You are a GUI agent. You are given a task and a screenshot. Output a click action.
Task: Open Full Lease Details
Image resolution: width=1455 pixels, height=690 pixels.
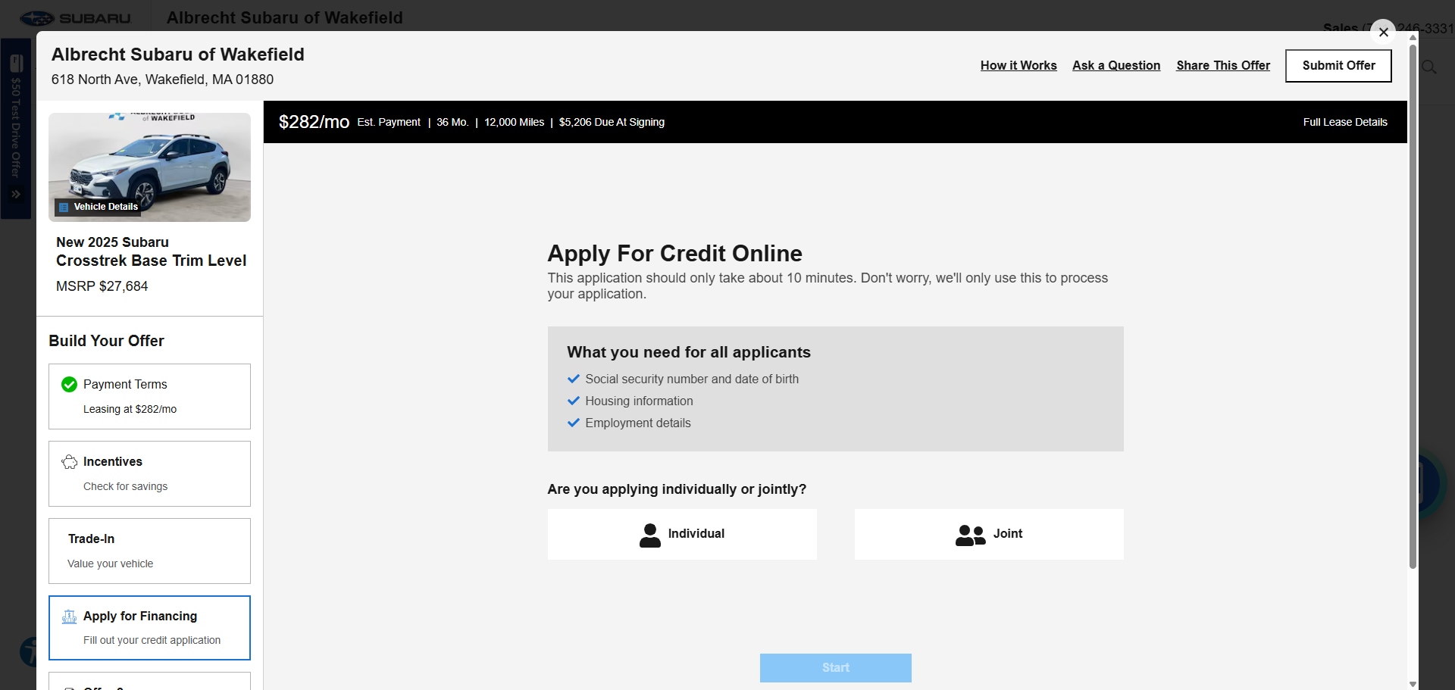pos(1345,122)
